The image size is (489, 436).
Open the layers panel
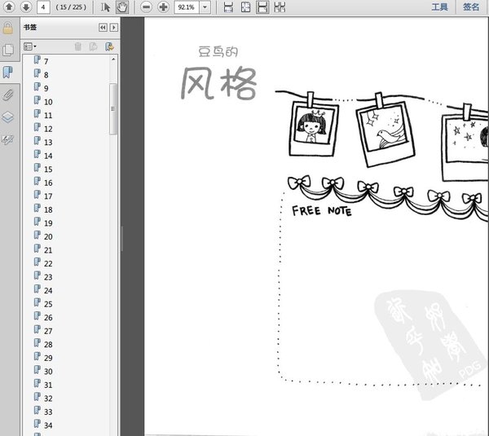[x=8, y=117]
